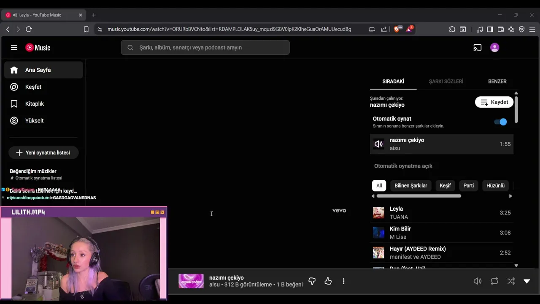Click artist name aisu in player bar
This screenshot has height=304, width=540.
point(214,285)
